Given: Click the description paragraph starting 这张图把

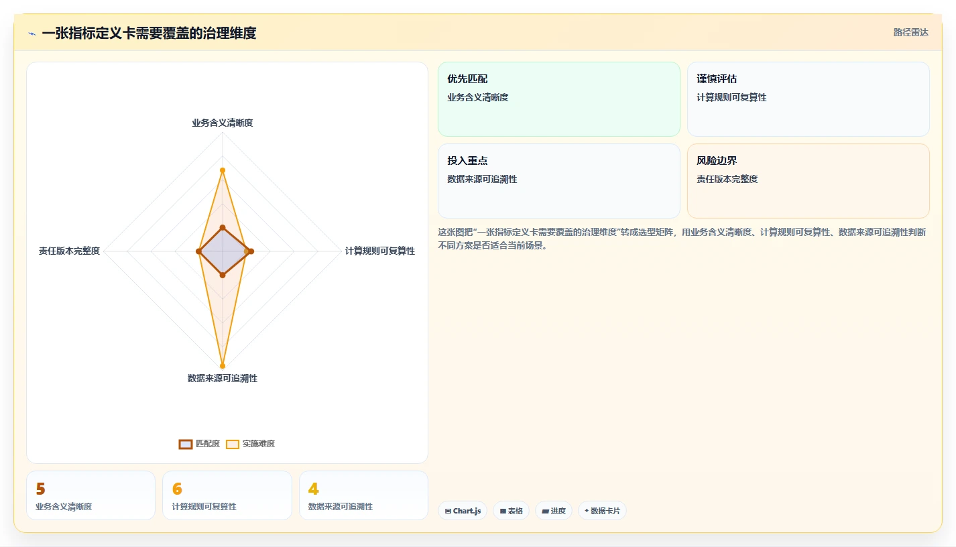Looking at the screenshot, I should [x=683, y=239].
